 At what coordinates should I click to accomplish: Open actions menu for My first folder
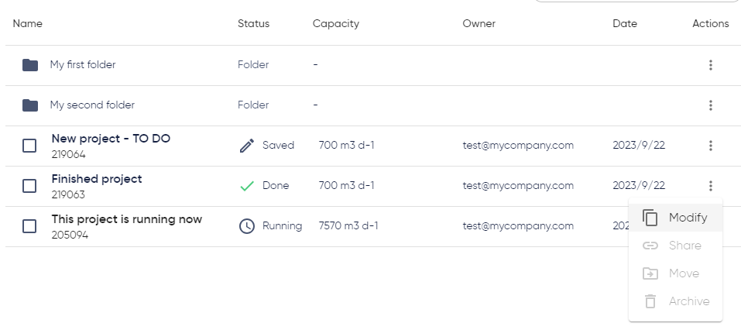pos(710,65)
